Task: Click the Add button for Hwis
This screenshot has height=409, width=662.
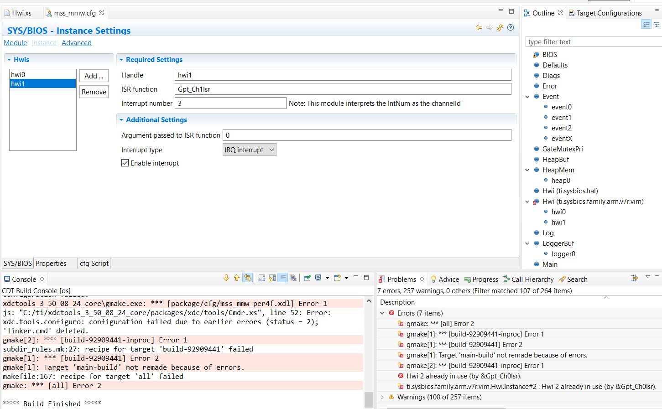Action: (x=94, y=76)
